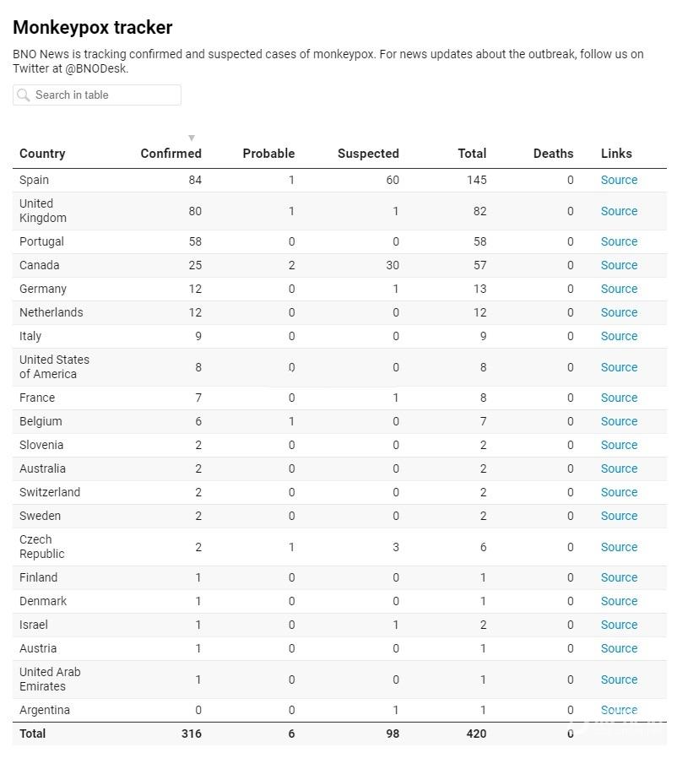Click the Links column header
677x758 pixels.
(x=616, y=154)
